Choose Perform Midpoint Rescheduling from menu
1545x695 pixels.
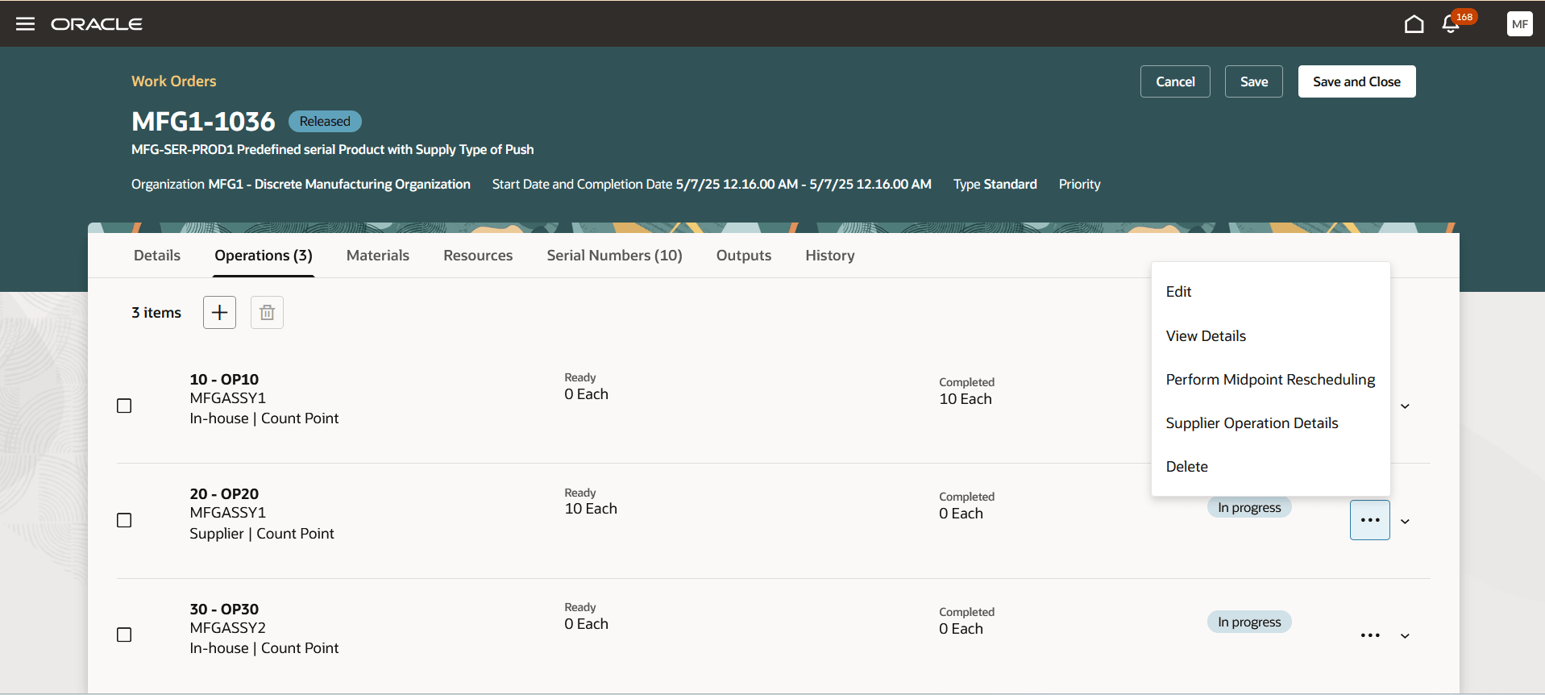(1270, 380)
